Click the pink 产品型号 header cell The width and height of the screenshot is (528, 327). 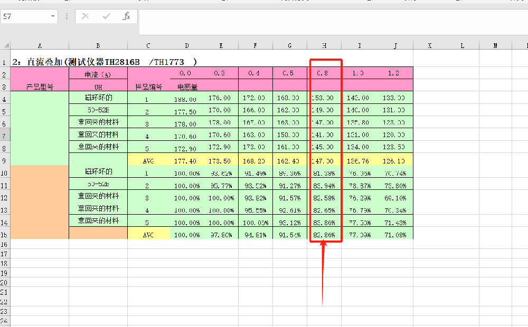point(40,86)
